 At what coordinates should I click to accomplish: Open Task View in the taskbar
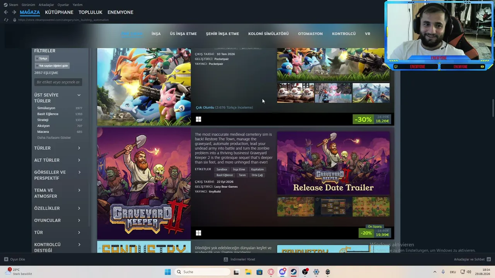(236, 272)
